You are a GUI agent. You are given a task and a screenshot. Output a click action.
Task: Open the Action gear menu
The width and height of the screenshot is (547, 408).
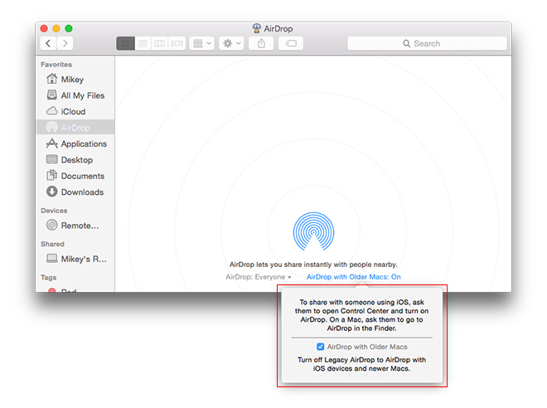(x=231, y=44)
